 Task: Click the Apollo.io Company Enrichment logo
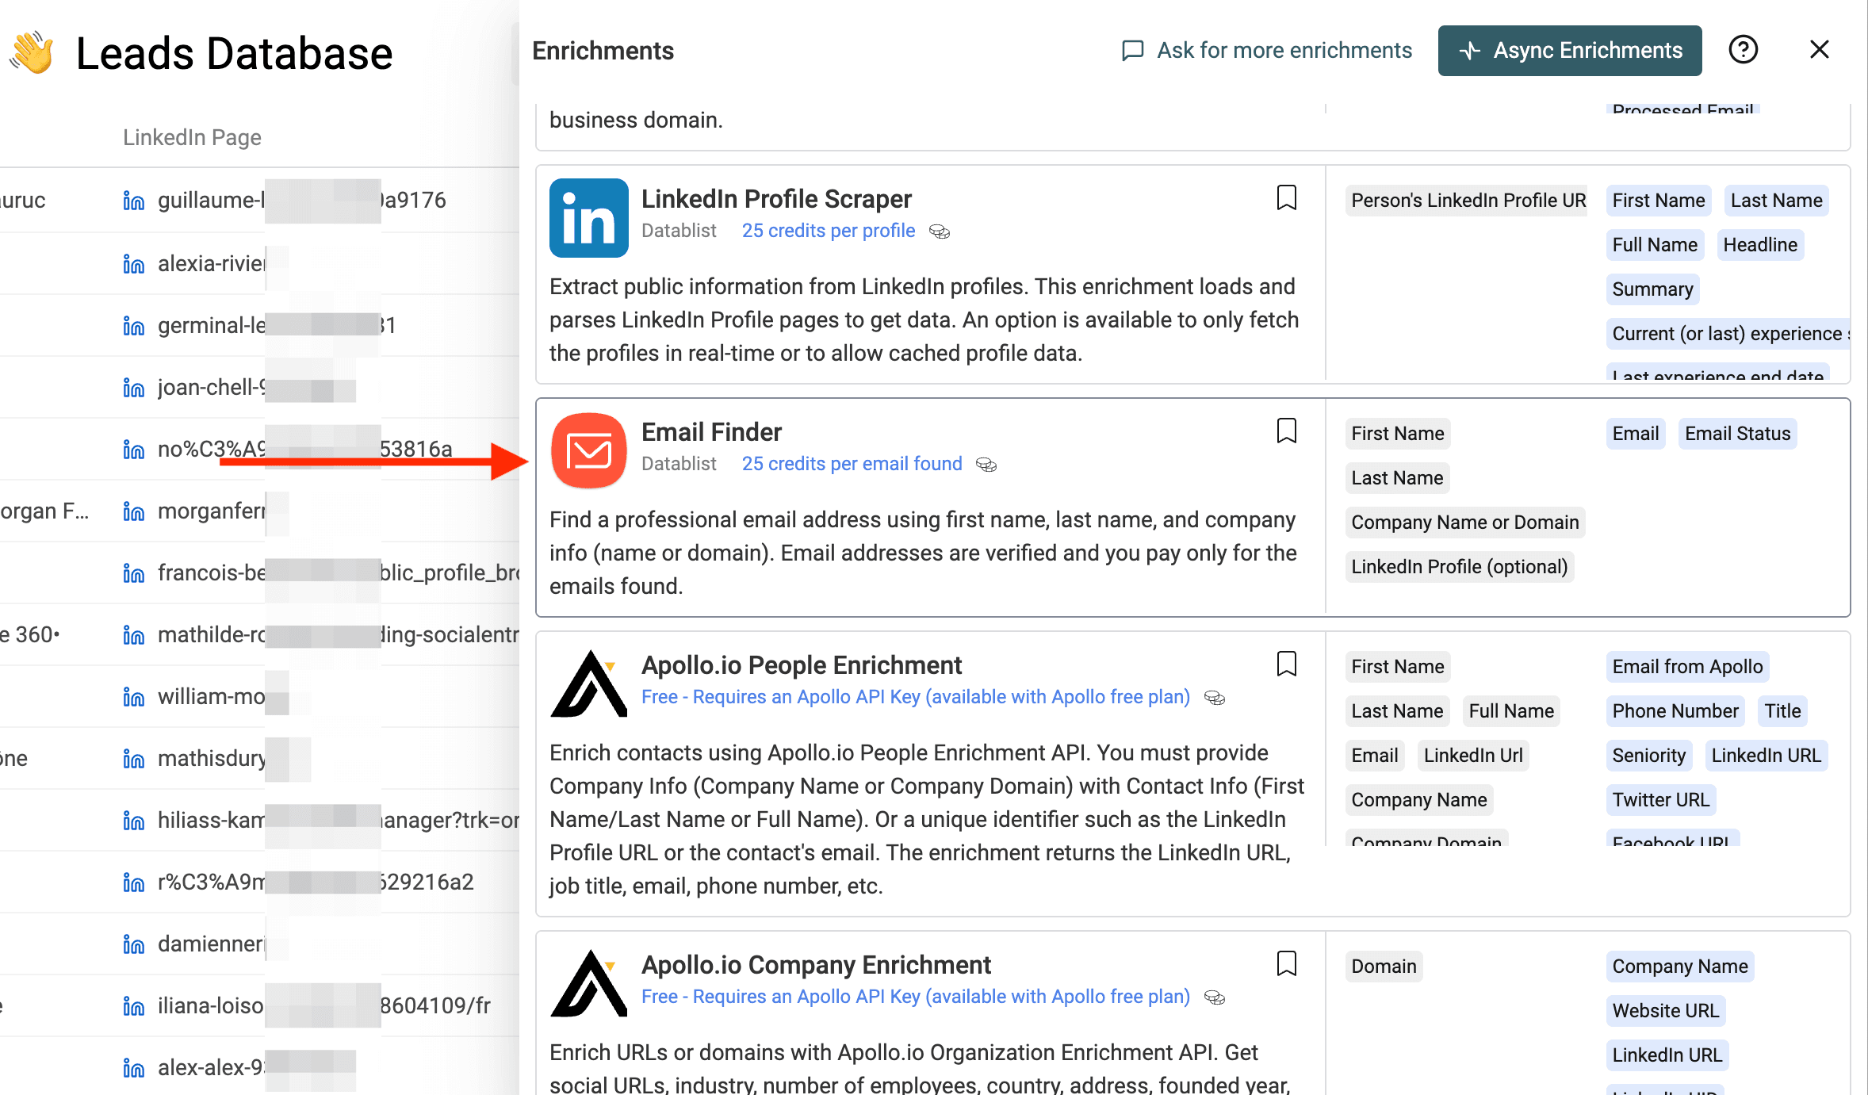coord(589,984)
